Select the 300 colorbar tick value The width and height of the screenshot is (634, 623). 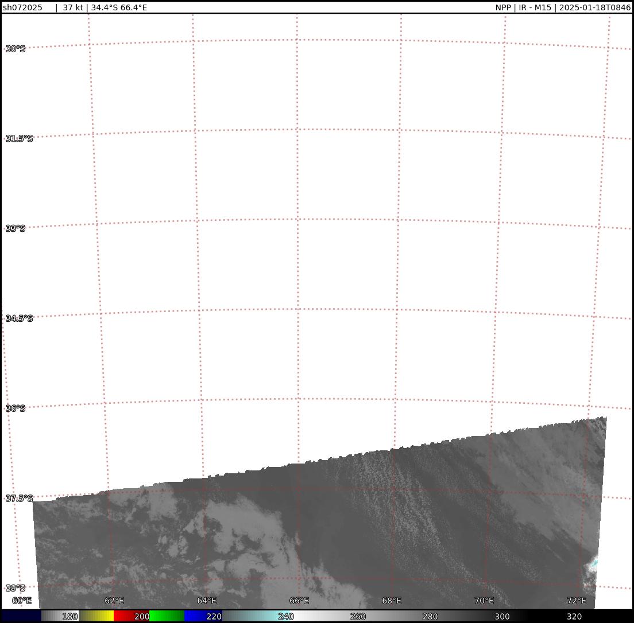[x=502, y=617]
